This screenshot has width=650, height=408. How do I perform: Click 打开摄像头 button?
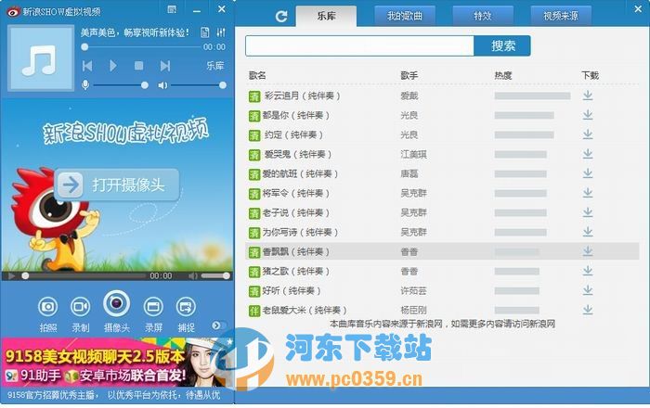pos(117,185)
